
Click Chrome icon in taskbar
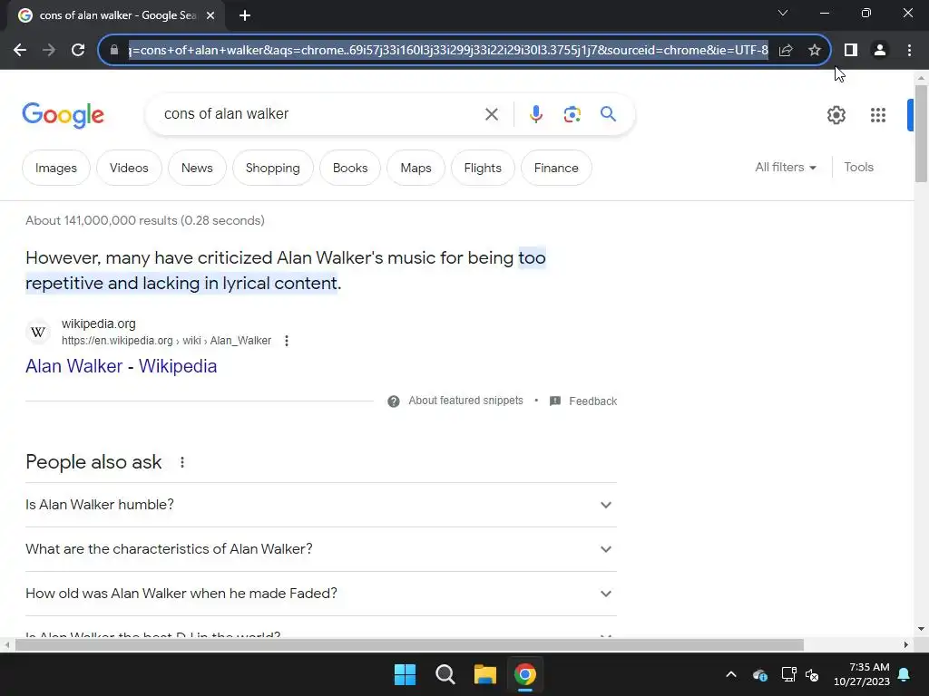point(525,674)
